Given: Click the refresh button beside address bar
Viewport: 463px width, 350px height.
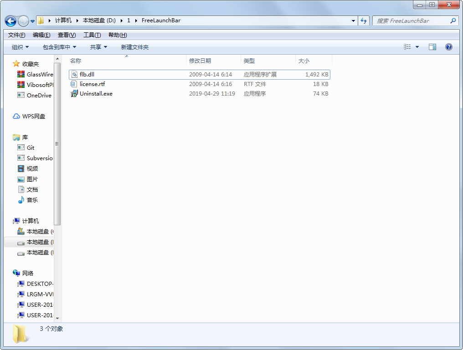Looking at the screenshot, I should click(364, 20).
